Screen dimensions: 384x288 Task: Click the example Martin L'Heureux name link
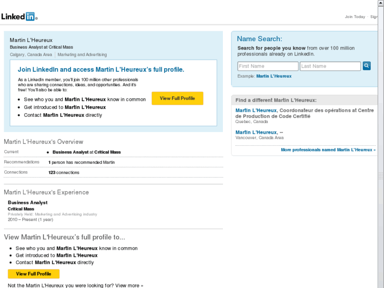click(274, 76)
